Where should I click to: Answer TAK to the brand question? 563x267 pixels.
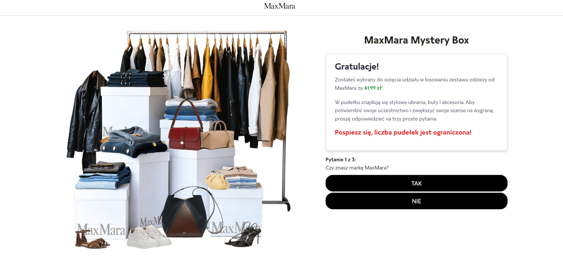coord(416,183)
